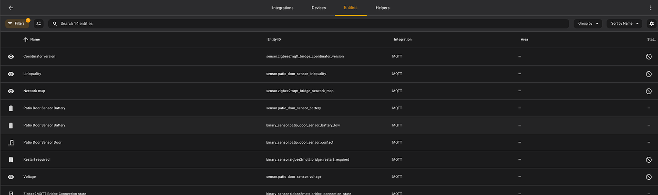
Task: Click binary_sensor.patio_door_sensor_battery_low entity ID
Action: (x=303, y=125)
